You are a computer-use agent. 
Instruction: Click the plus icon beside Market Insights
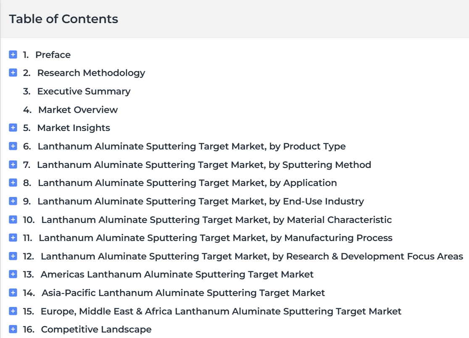coord(13,128)
